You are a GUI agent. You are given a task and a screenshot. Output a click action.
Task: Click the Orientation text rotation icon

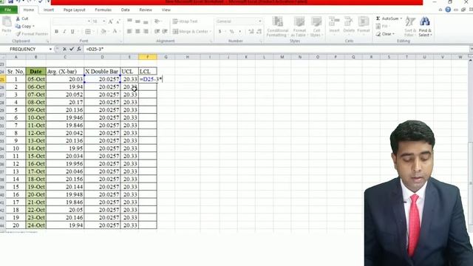point(157,21)
